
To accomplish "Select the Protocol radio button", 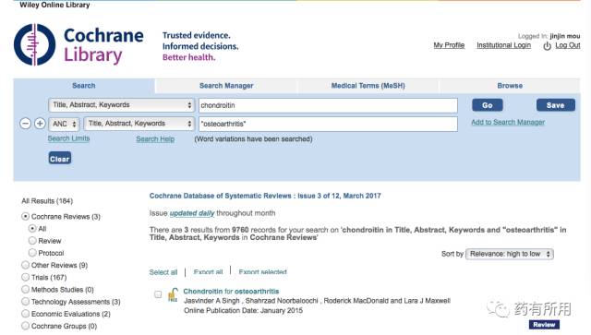I will [32, 253].
